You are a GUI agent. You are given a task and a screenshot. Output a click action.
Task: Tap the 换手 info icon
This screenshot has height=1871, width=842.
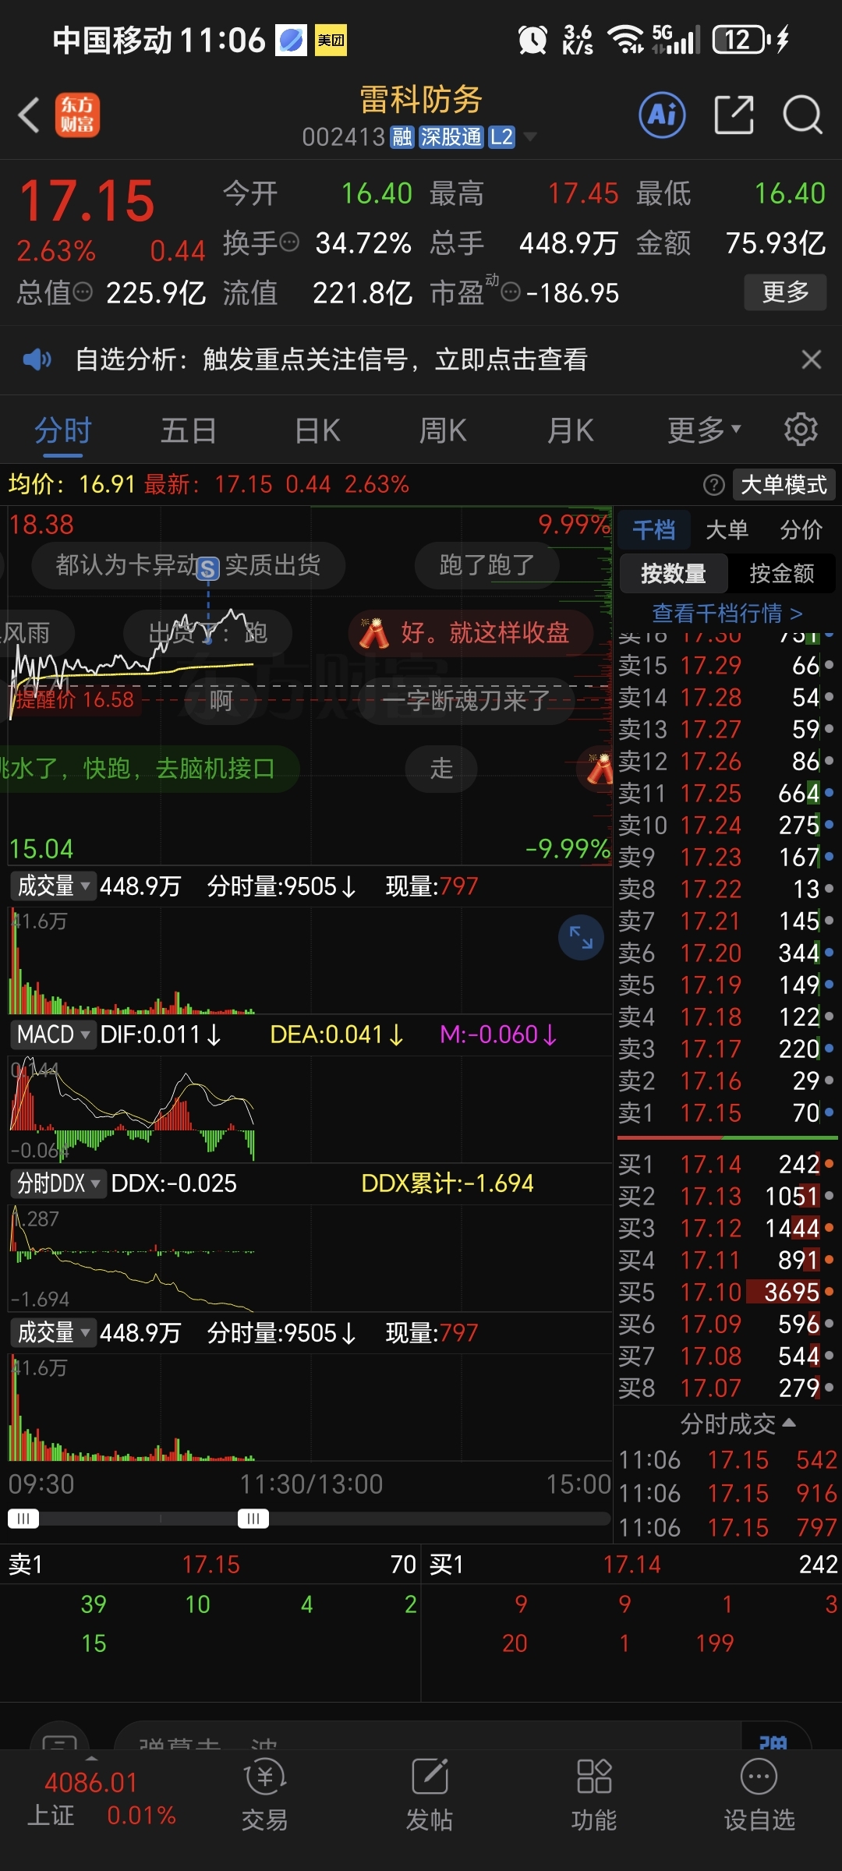(x=289, y=242)
